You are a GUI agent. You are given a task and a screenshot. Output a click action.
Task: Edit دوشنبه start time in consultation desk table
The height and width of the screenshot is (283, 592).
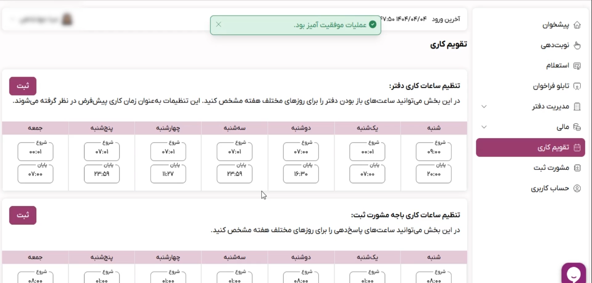click(x=301, y=277)
